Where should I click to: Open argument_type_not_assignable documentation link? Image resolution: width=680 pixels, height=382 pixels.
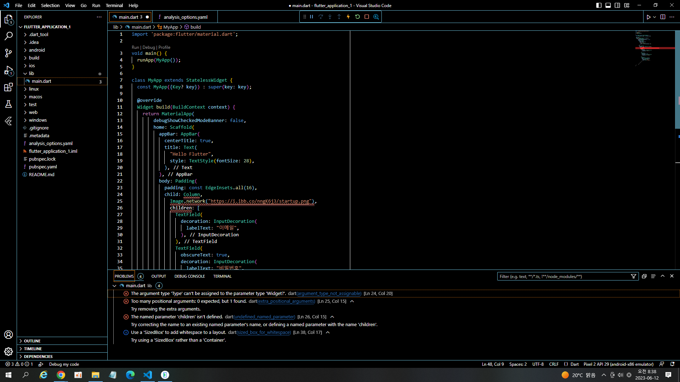pos(329,294)
